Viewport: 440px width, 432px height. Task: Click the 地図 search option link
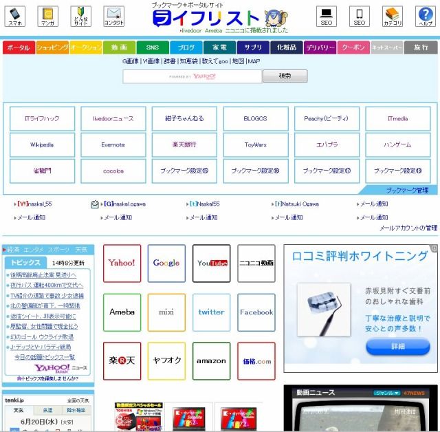(239, 61)
